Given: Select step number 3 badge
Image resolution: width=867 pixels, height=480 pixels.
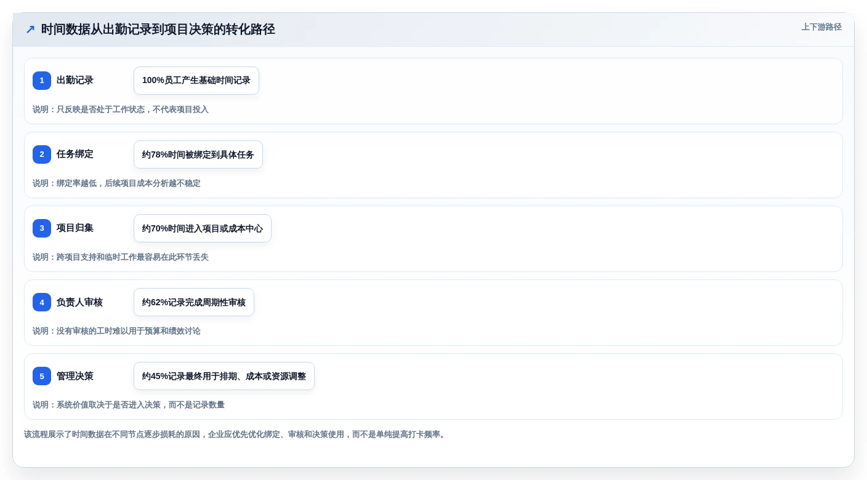Looking at the screenshot, I should [42, 228].
